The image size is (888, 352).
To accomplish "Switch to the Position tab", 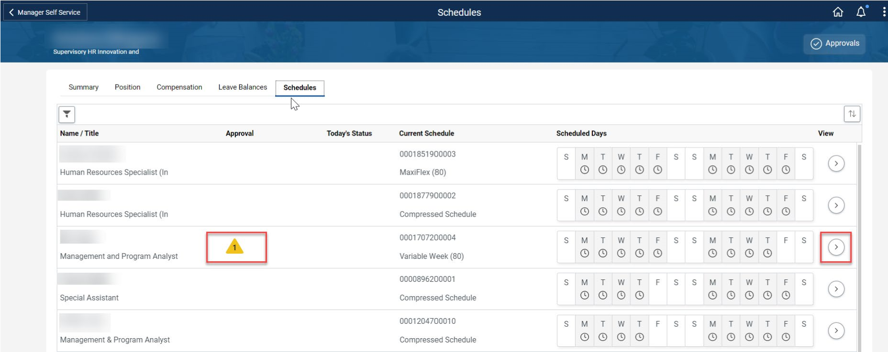I will (x=127, y=87).
